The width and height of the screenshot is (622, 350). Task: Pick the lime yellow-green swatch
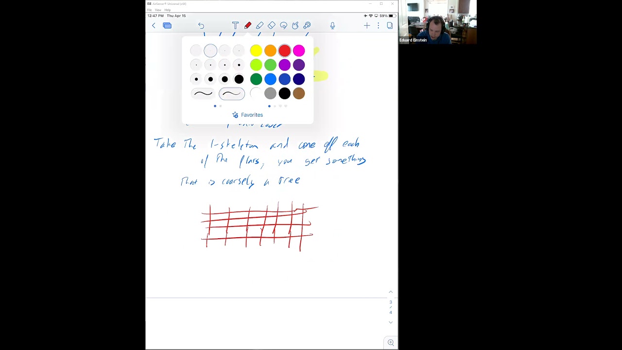pyautogui.click(x=256, y=65)
